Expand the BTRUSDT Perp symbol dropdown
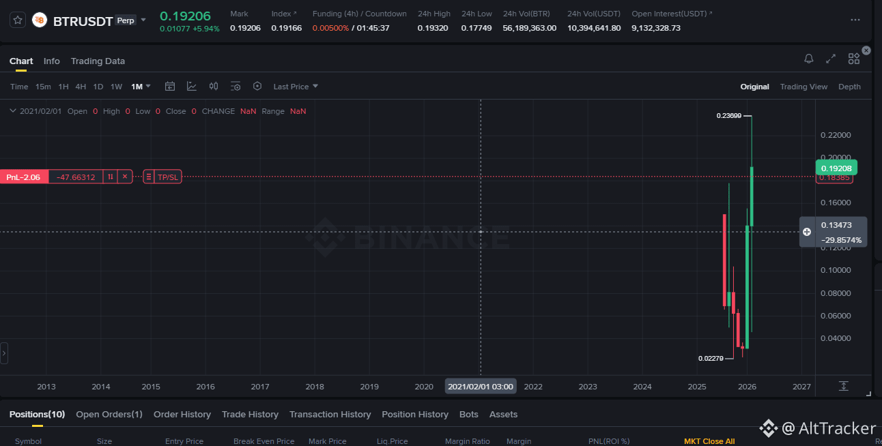This screenshot has width=882, height=446. (x=143, y=20)
